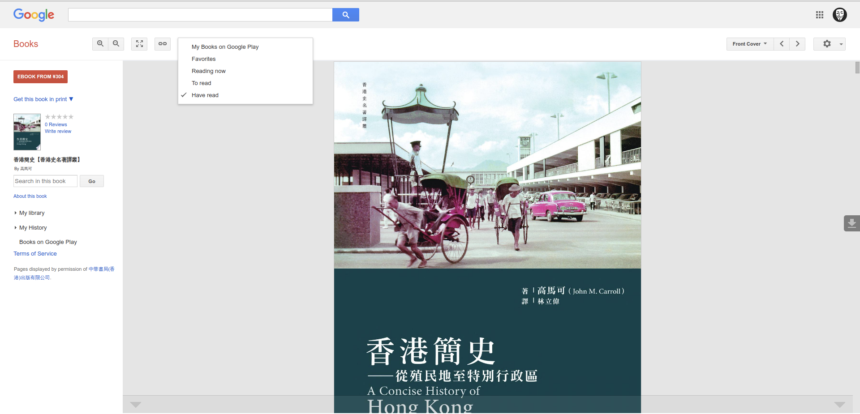Image resolution: width=860 pixels, height=414 pixels.
Task: Click the blue search magnifier button
Action: coord(346,15)
